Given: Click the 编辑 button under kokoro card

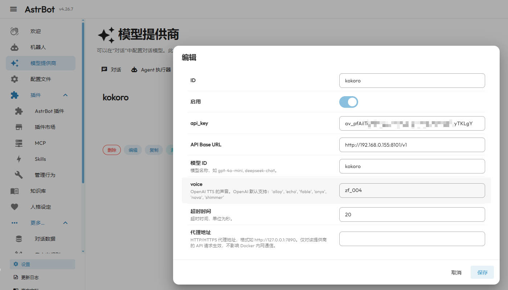Looking at the screenshot, I should tap(133, 150).
